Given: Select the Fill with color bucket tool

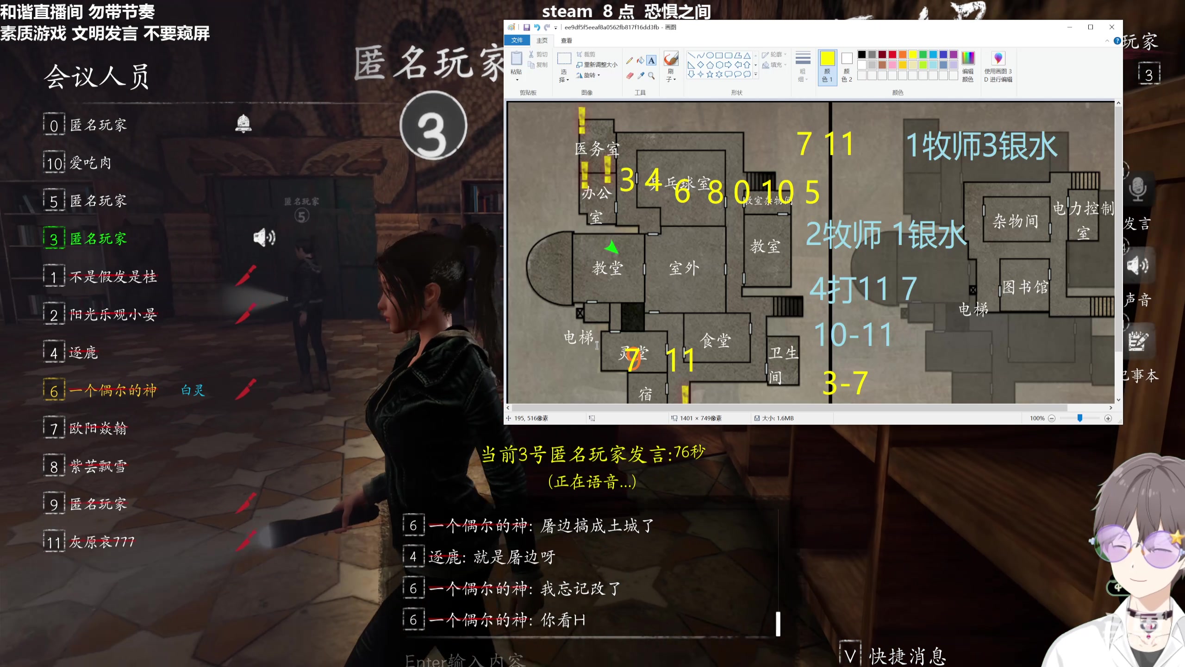Looking at the screenshot, I should (x=641, y=61).
